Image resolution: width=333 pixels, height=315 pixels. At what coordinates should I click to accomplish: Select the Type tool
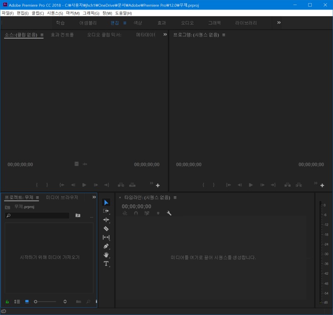click(106, 264)
